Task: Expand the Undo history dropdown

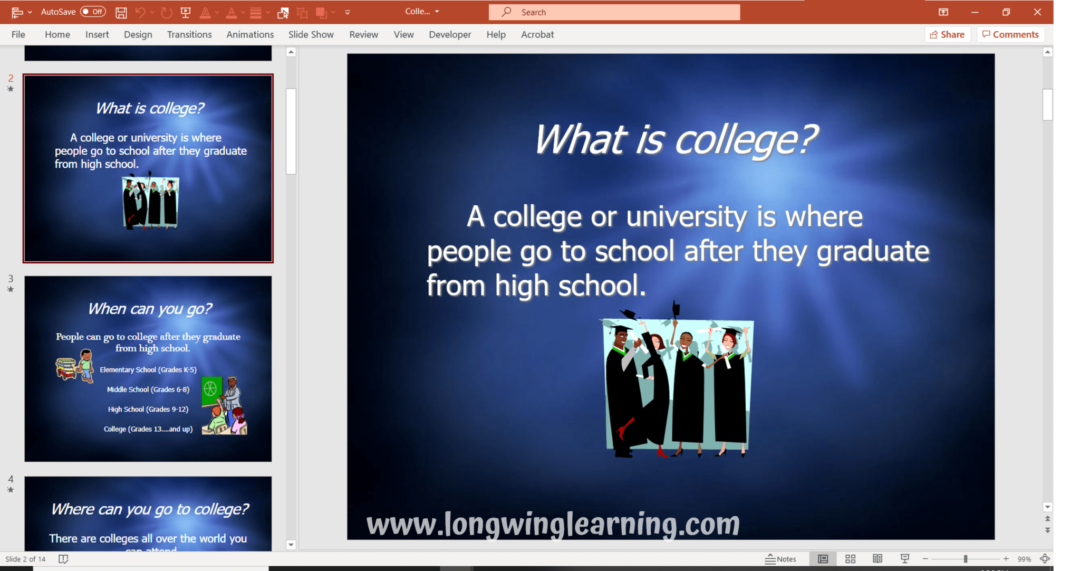Action: (x=152, y=12)
